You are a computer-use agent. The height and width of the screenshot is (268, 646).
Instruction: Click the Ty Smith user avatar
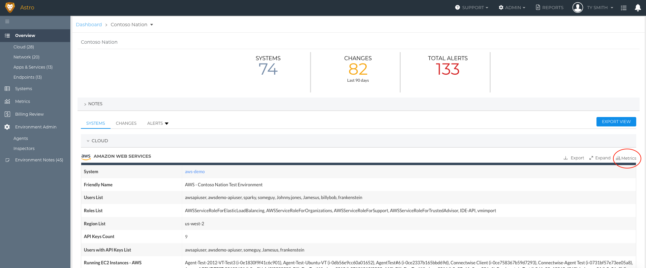[x=578, y=7]
